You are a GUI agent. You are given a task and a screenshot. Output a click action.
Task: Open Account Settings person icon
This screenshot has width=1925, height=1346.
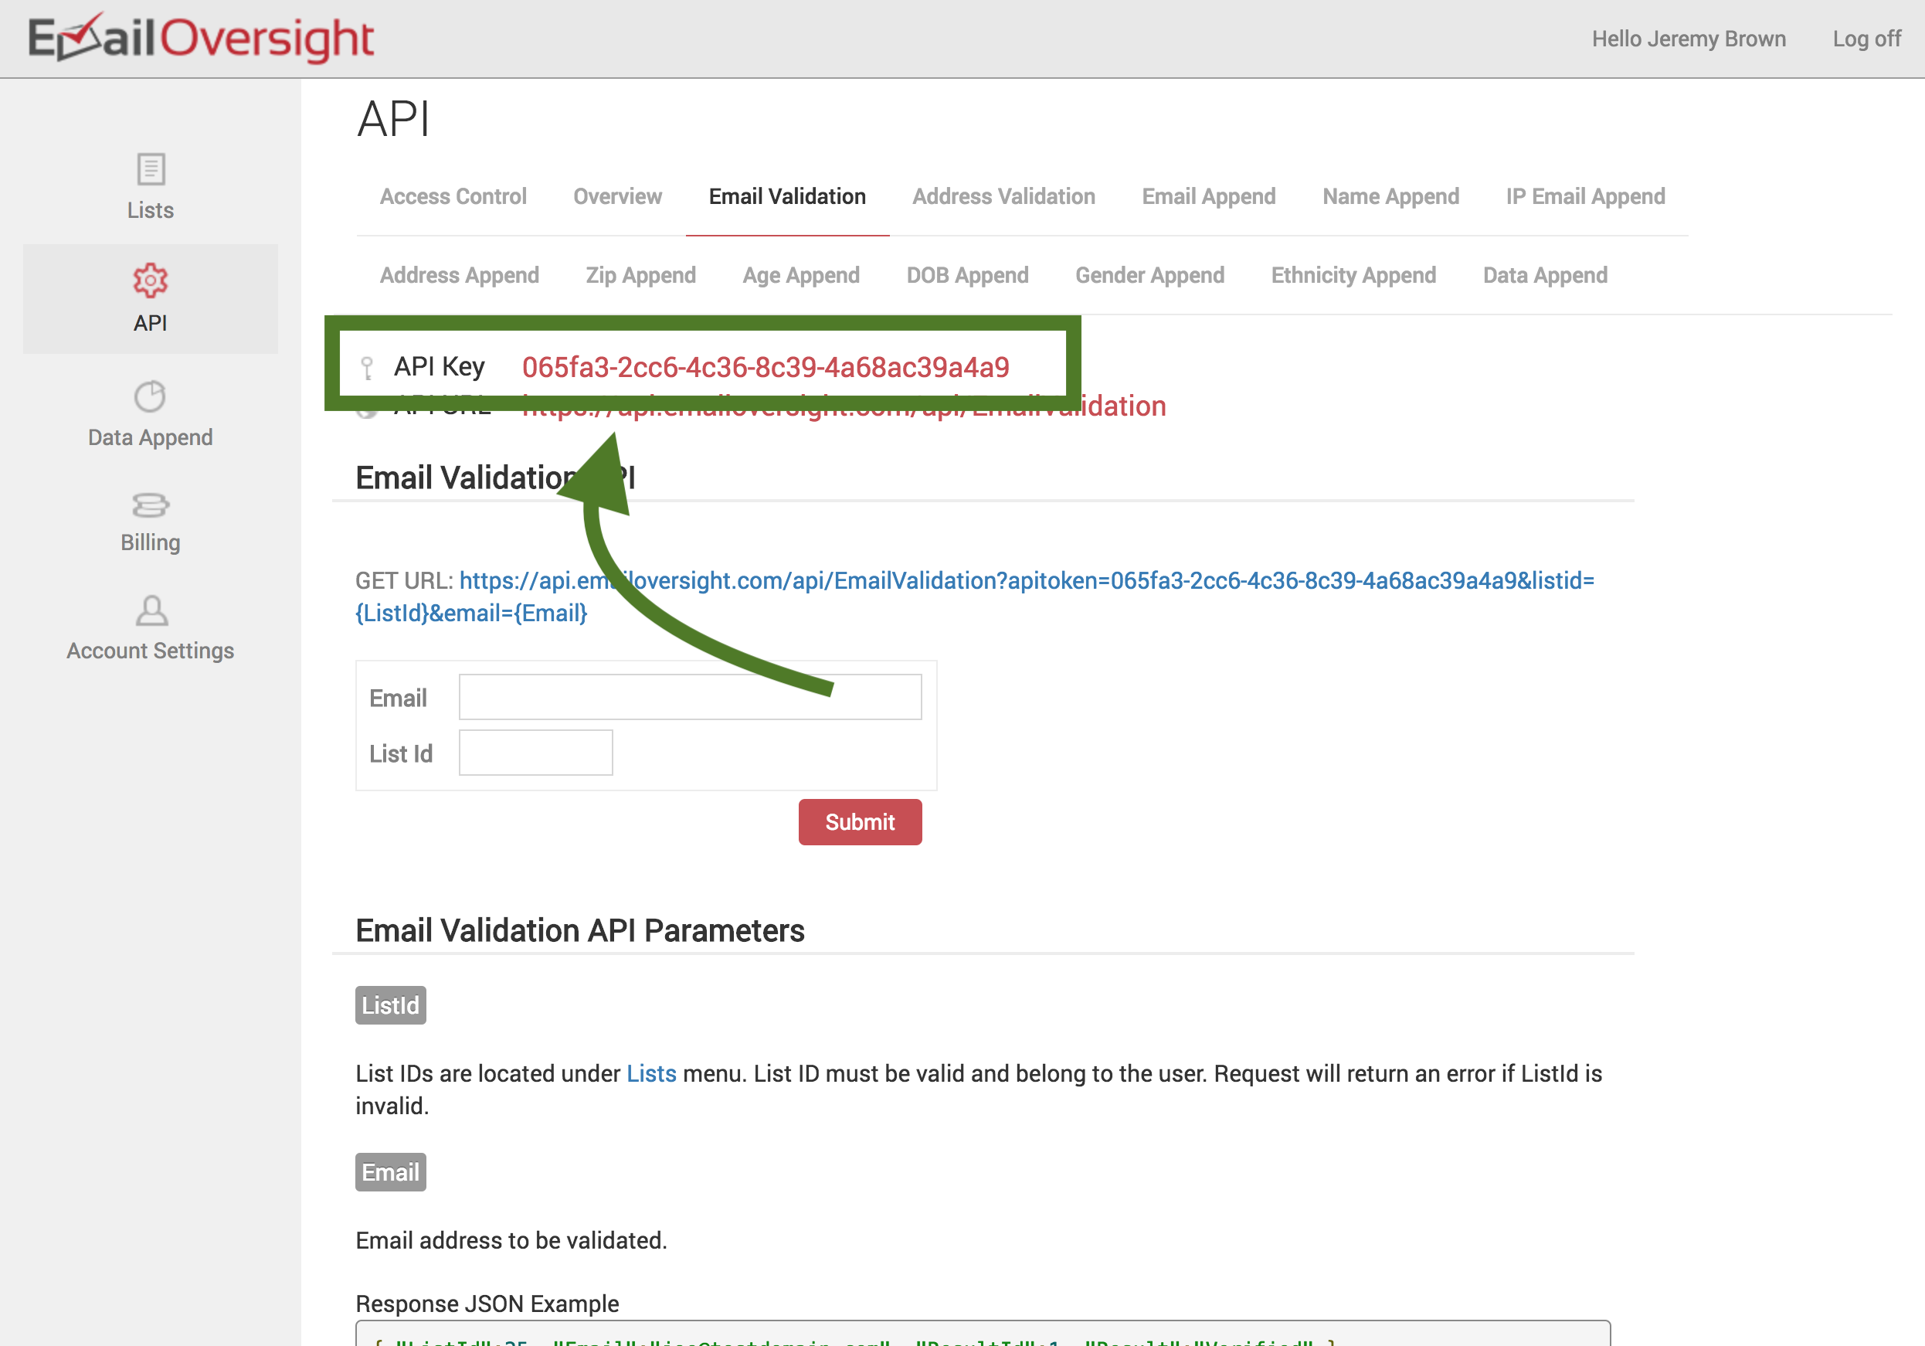click(x=151, y=611)
